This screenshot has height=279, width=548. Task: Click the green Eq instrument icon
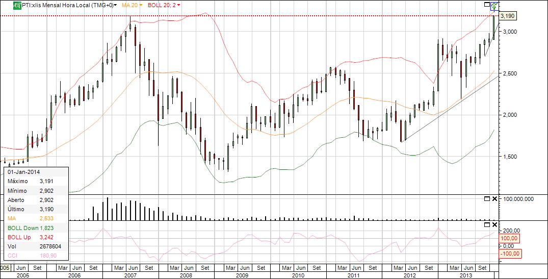(x=16, y=5)
